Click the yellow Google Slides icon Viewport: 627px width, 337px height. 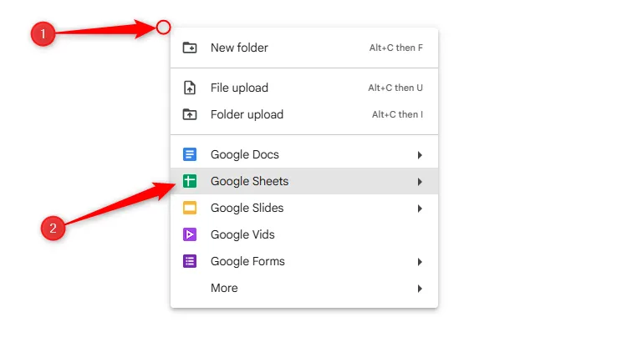(x=190, y=208)
